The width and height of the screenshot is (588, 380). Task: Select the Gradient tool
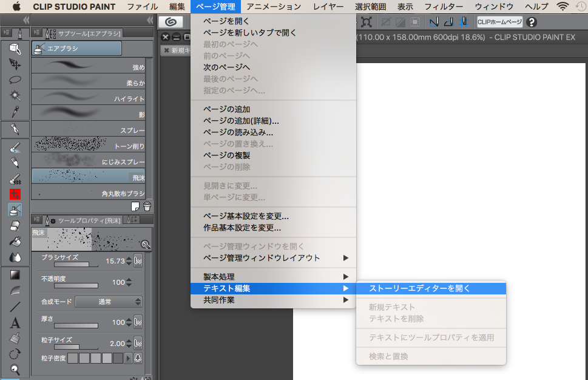click(x=15, y=275)
